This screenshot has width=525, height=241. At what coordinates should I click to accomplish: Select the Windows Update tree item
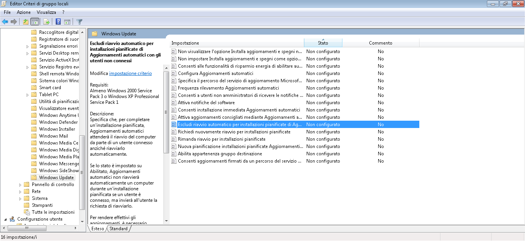[x=56, y=178]
